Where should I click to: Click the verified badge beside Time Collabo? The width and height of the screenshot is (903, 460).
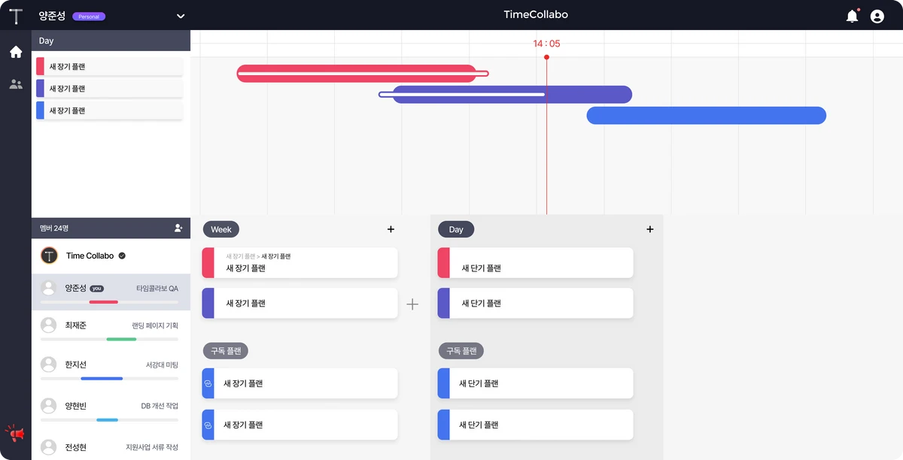(x=122, y=256)
